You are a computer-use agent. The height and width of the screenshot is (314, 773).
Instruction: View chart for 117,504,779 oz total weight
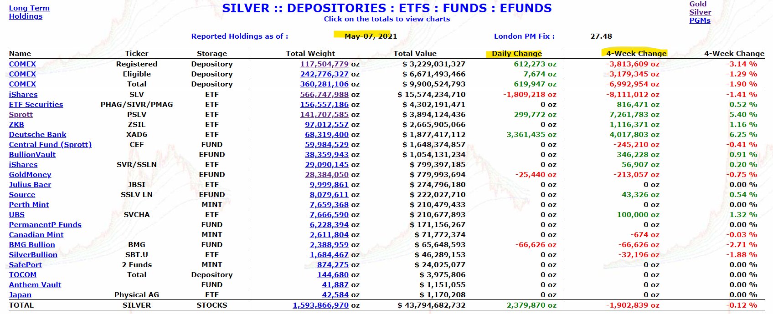point(324,64)
